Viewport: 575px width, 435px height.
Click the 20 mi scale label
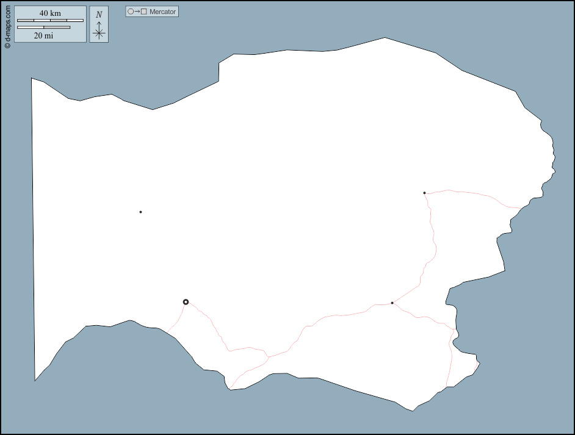pos(43,35)
